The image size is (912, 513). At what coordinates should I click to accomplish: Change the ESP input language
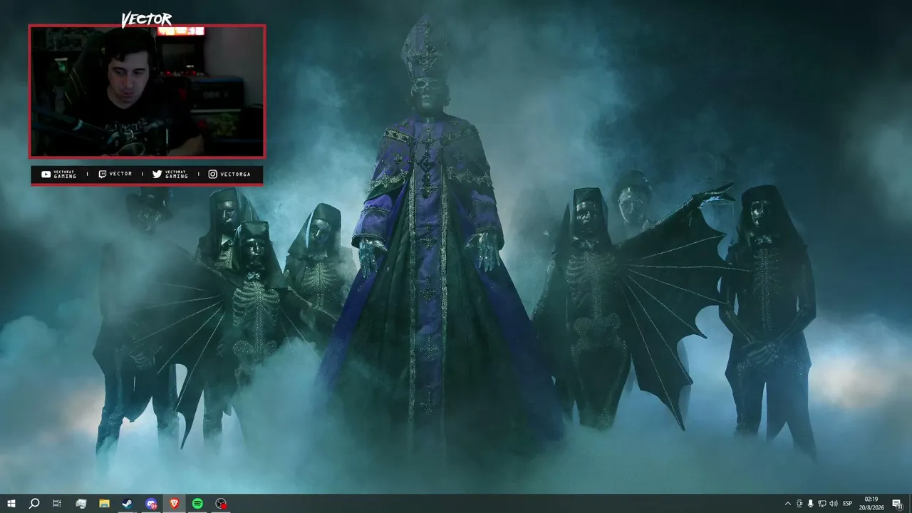click(x=848, y=504)
